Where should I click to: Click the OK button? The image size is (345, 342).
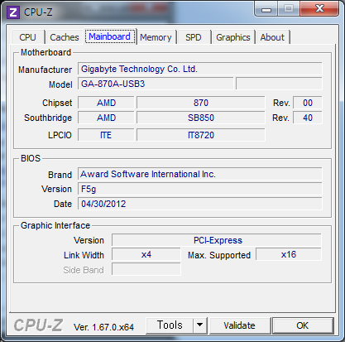[x=303, y=325]
